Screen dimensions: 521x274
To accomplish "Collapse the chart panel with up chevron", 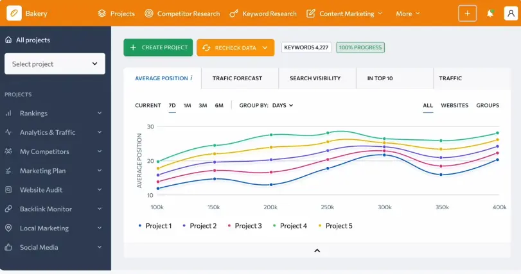I will [x=317, y=250].
